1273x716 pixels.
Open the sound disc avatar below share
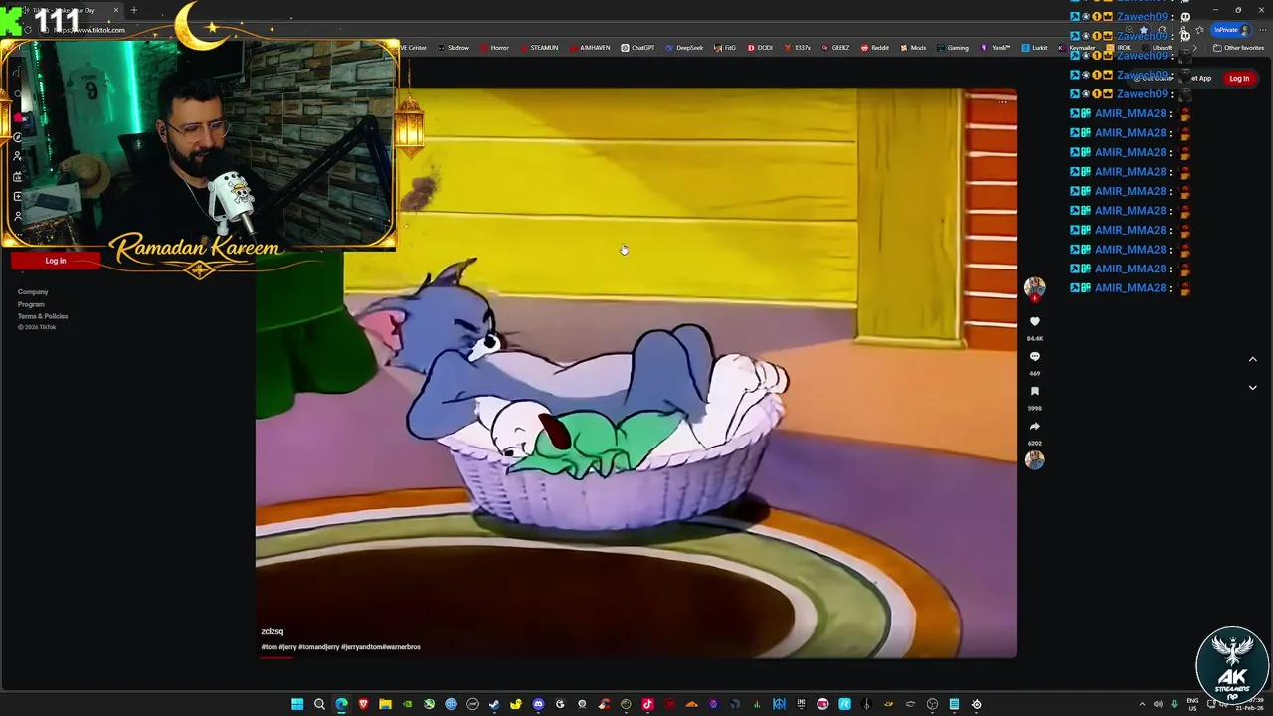1035,459
